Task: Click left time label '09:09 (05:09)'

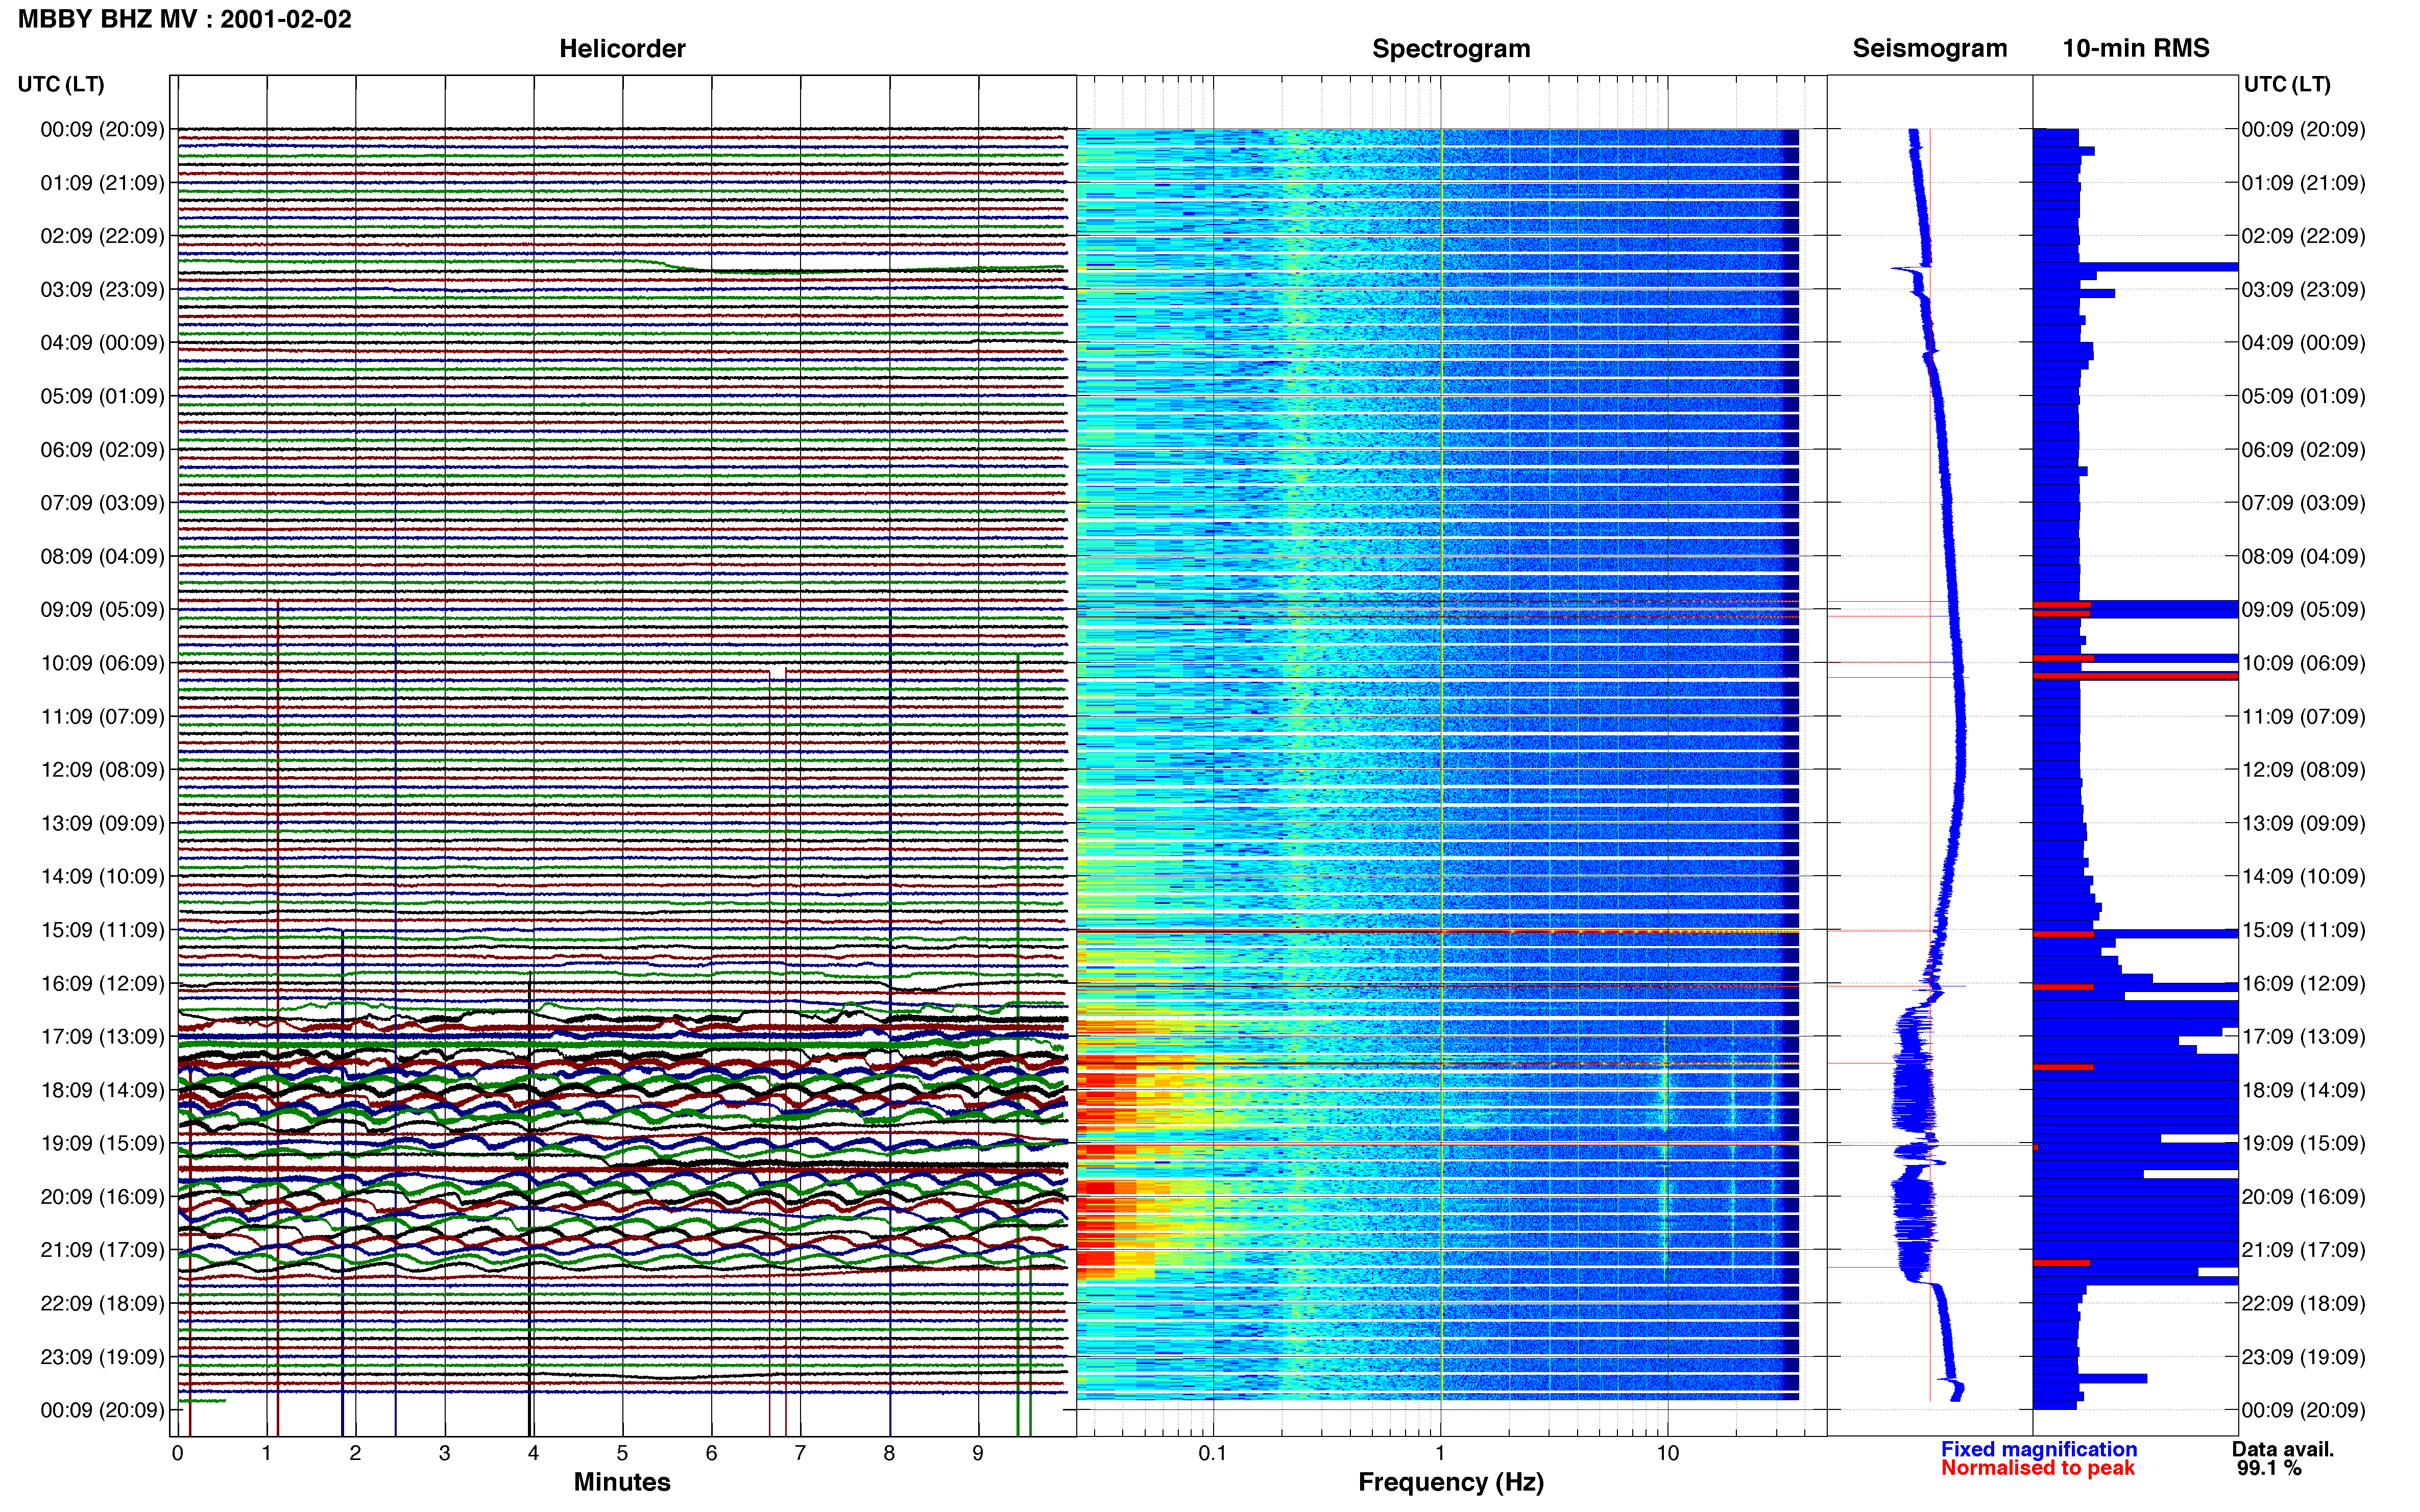Action: coord(102,609)
